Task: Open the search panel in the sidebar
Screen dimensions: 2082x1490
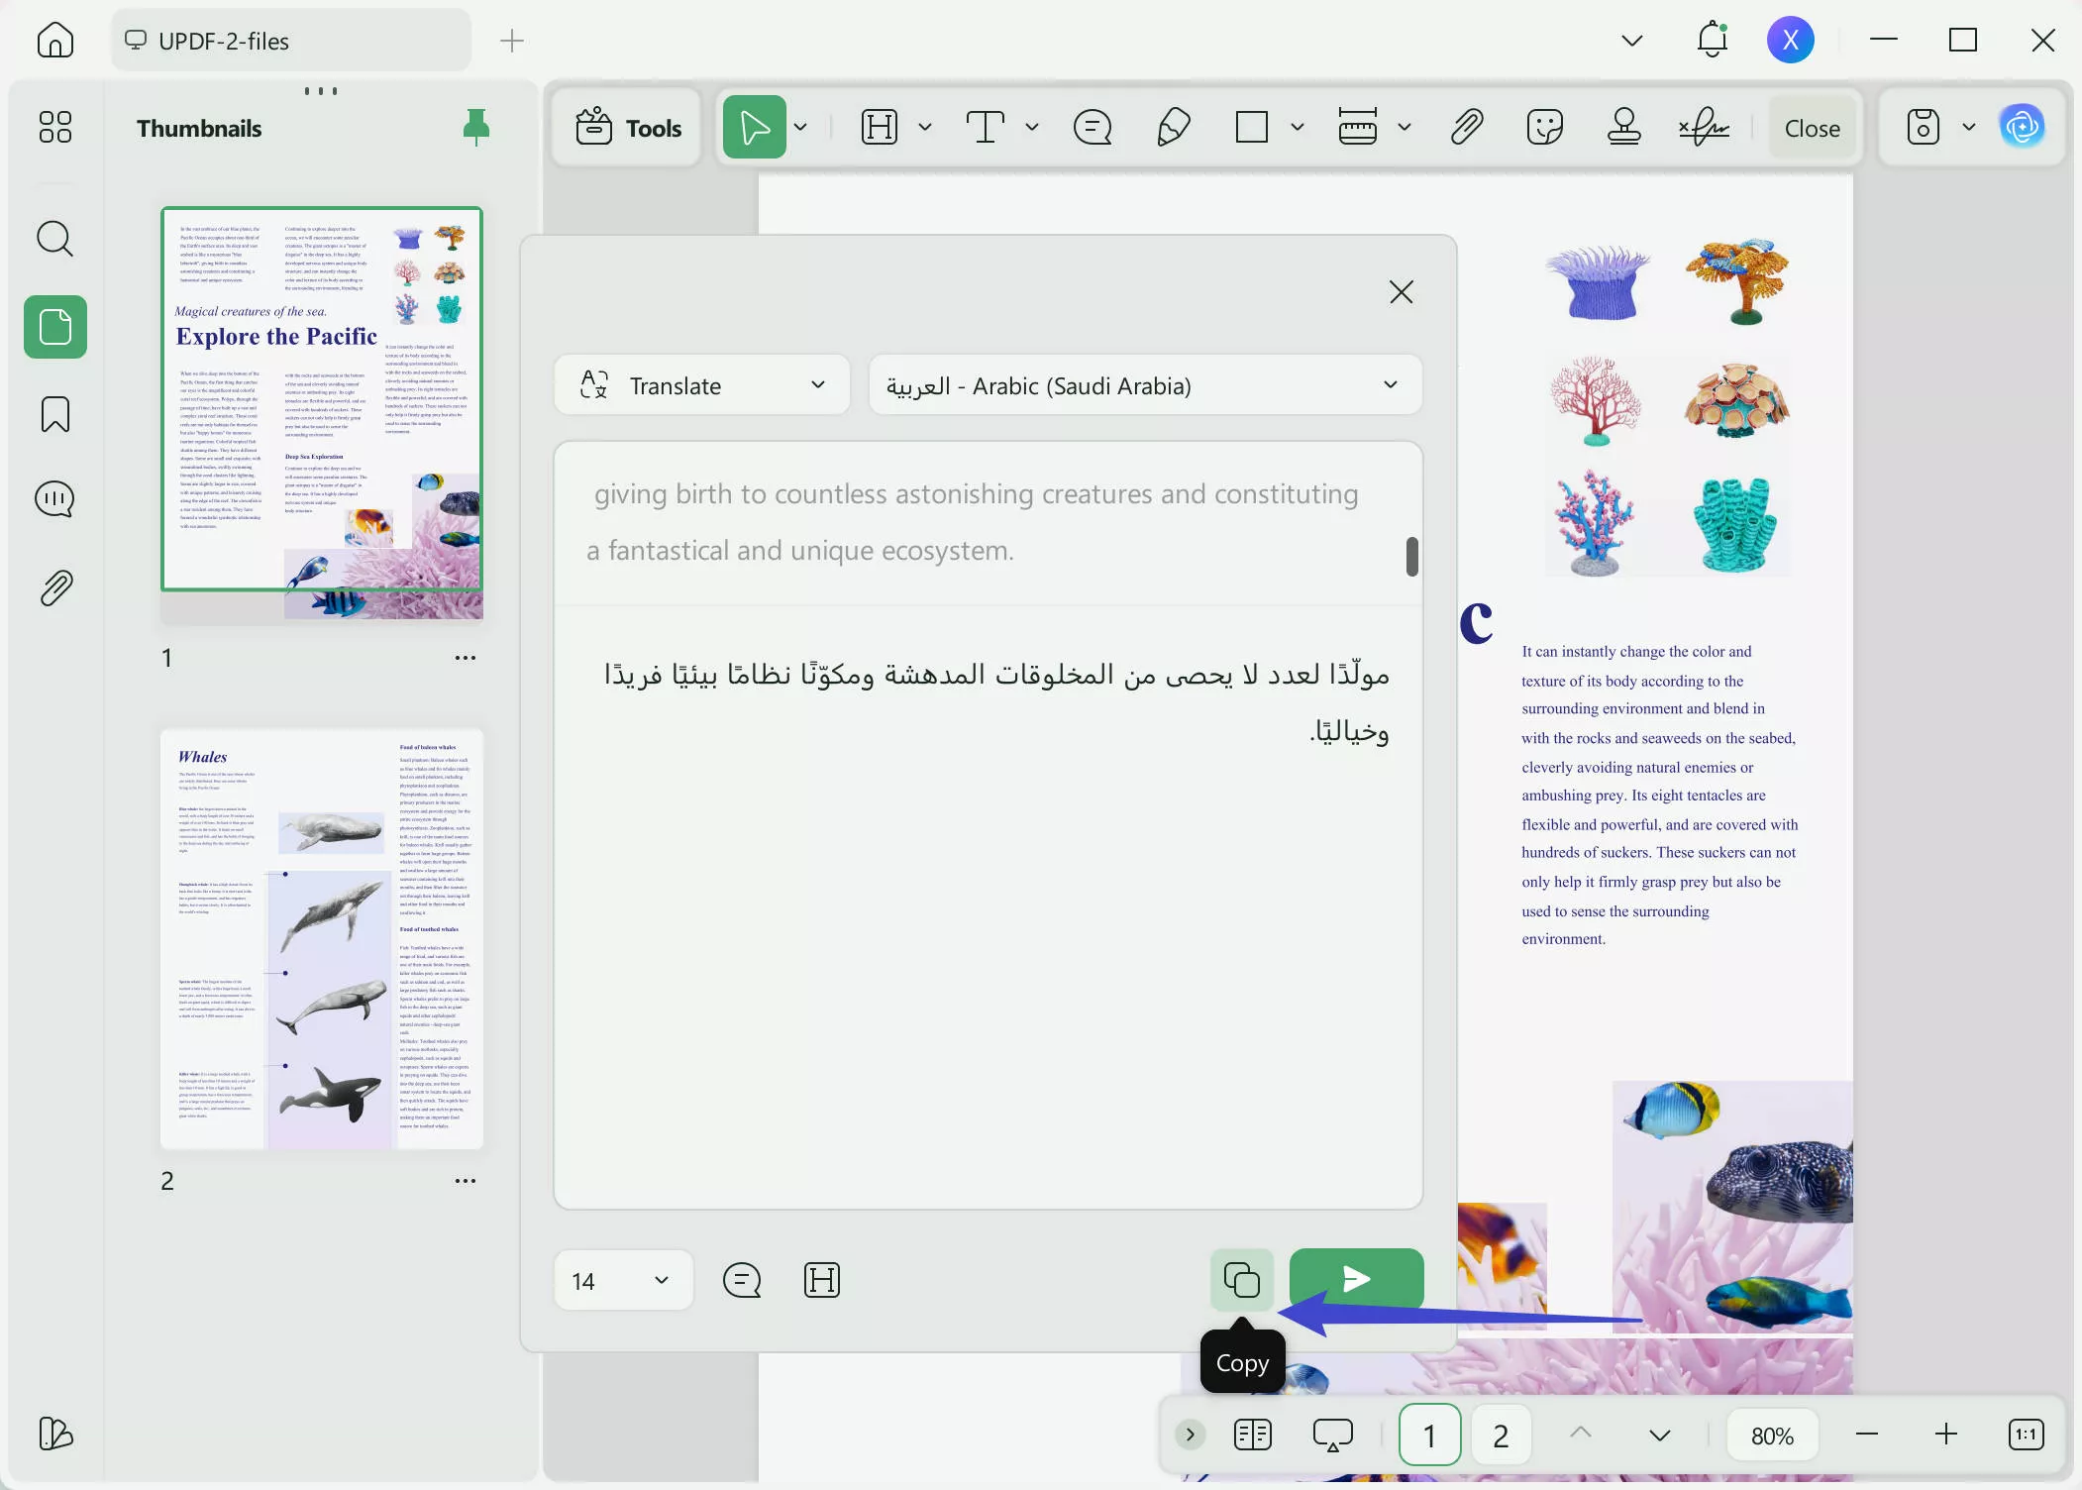Action: (55, 239)
